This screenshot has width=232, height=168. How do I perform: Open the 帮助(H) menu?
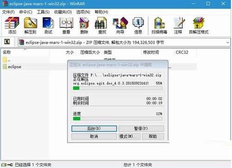(101, 12)
